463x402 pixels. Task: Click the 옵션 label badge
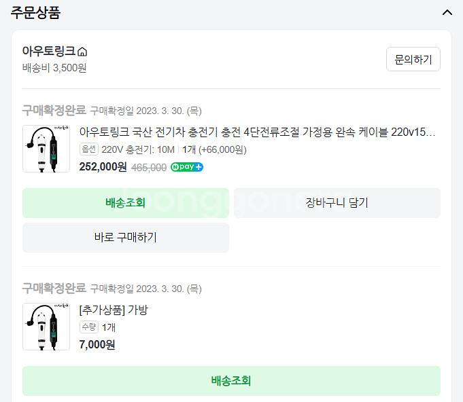pos(89,149)
